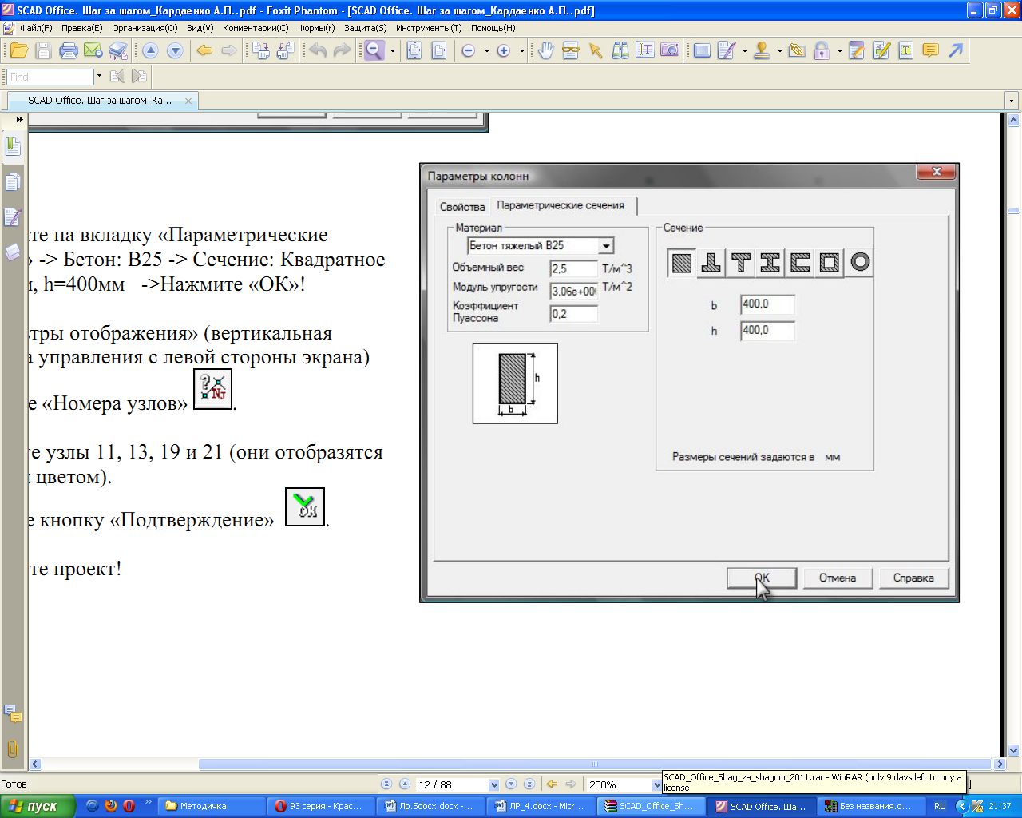The width and height of the screenshot is (1022, 818).
Task: Open the Вид(V) menu
Action: (x=200, y=28)
